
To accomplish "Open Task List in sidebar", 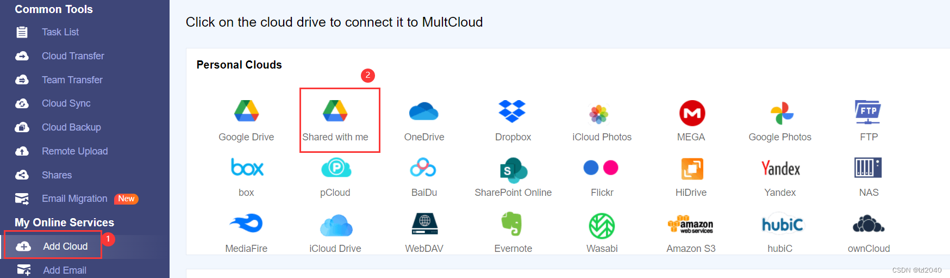I will 60,32.
